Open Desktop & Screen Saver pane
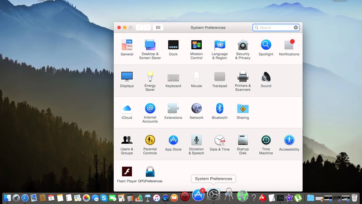Viewport: 362px width, 204px height. [x=150, y=50]
